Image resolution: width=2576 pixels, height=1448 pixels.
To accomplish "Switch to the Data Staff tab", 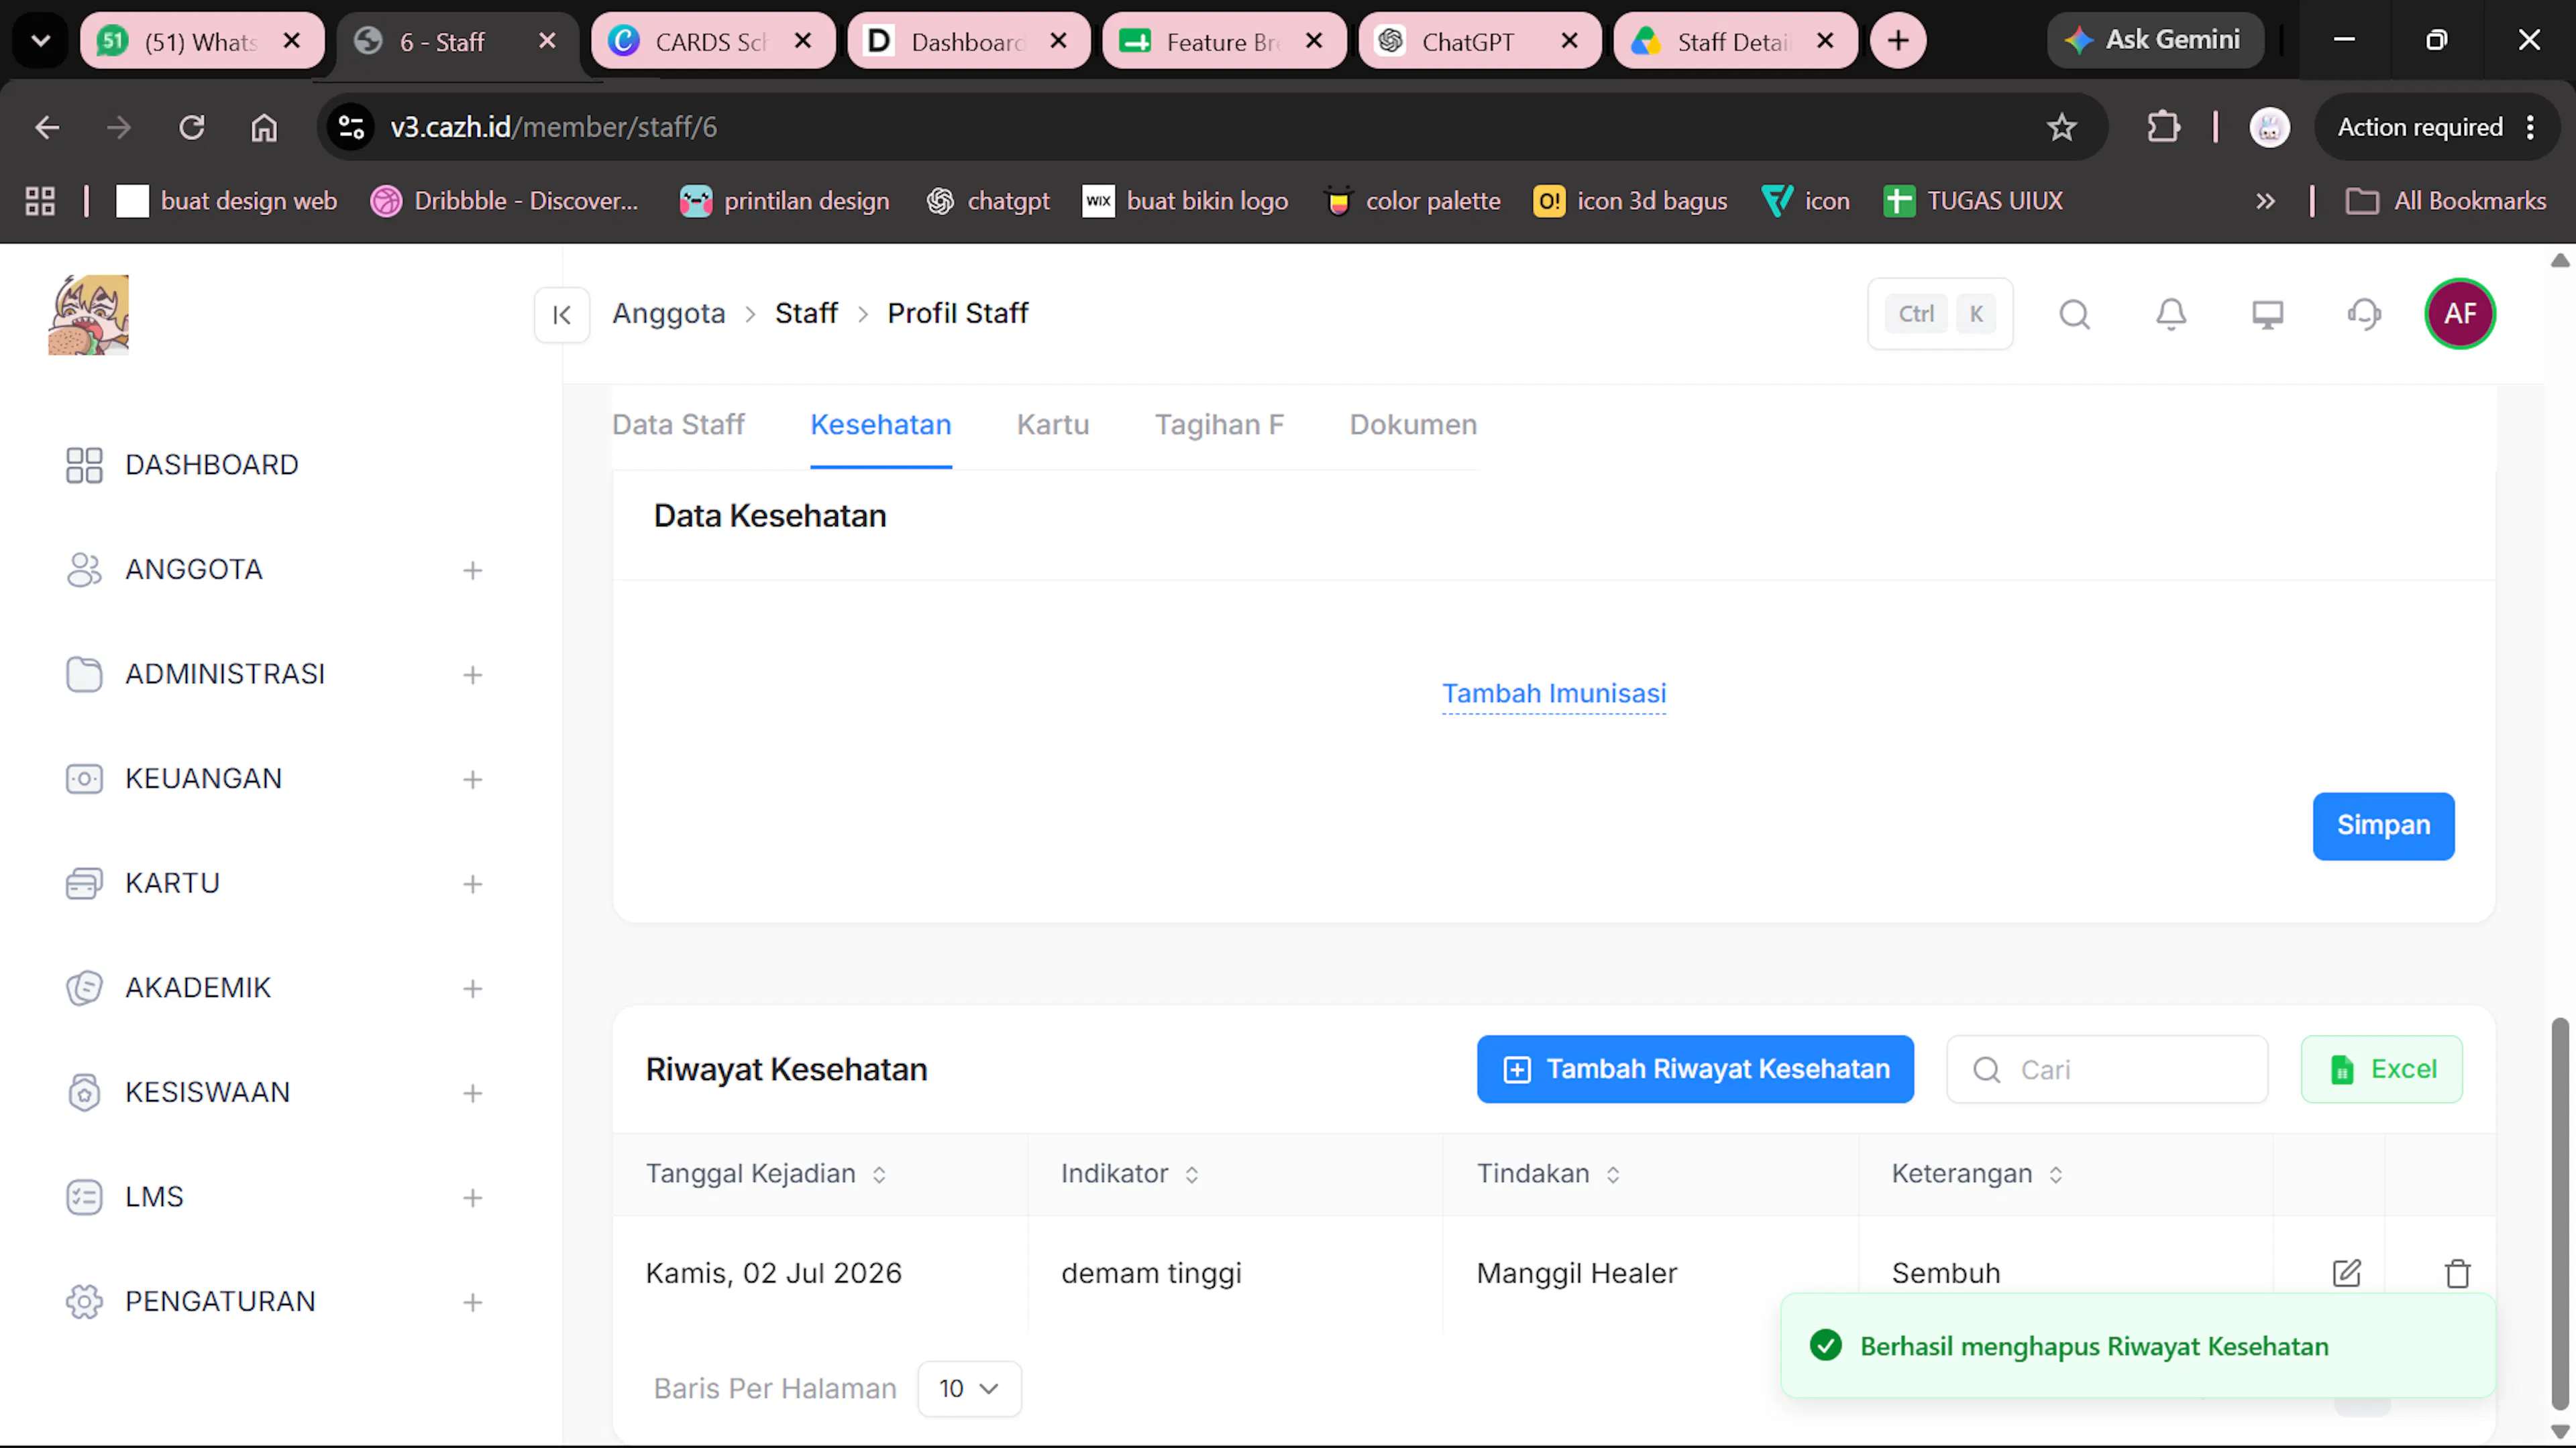I will click(x=678, y=425).
